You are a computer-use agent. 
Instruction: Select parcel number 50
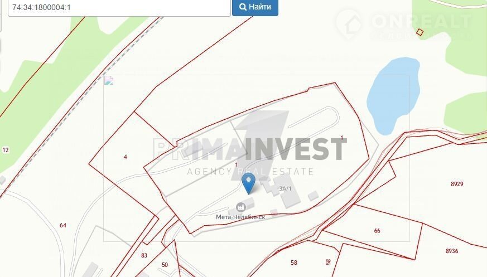165,265
